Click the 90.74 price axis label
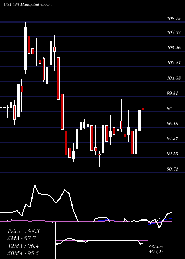 [173, 169]
